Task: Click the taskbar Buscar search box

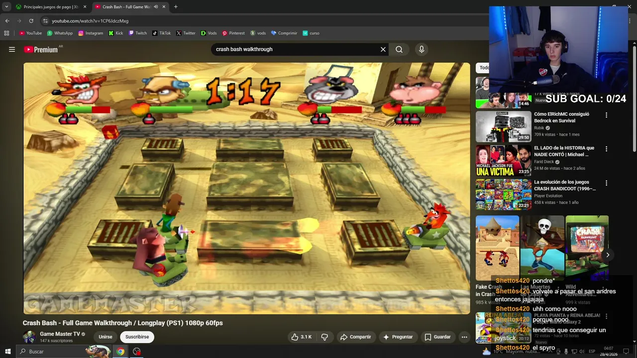Action: [64, 352]
